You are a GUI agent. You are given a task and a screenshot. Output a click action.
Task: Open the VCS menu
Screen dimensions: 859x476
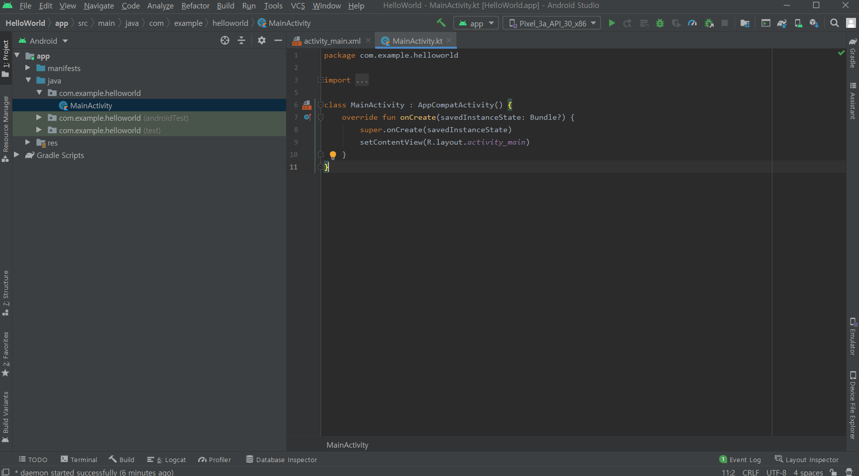298,5
